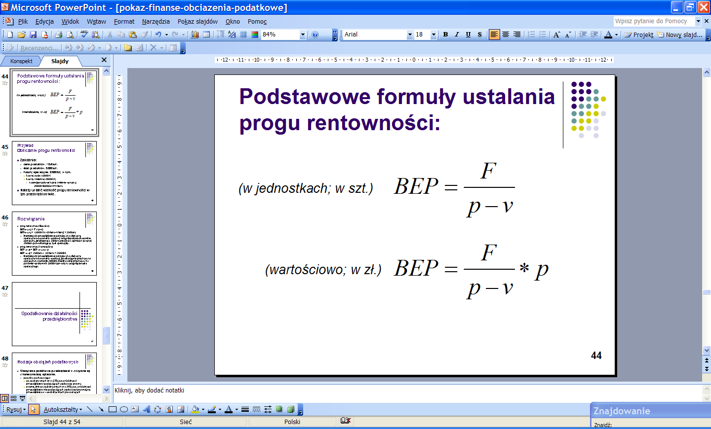Toggle bold formatting
Viewport: 711px width, 429px height.
pyautogui.click(x=445, y=35)
